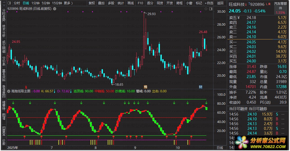Click the 抄底线: 10.00 label
Viewport: 290px width, 151px height.
coord(125,91)
